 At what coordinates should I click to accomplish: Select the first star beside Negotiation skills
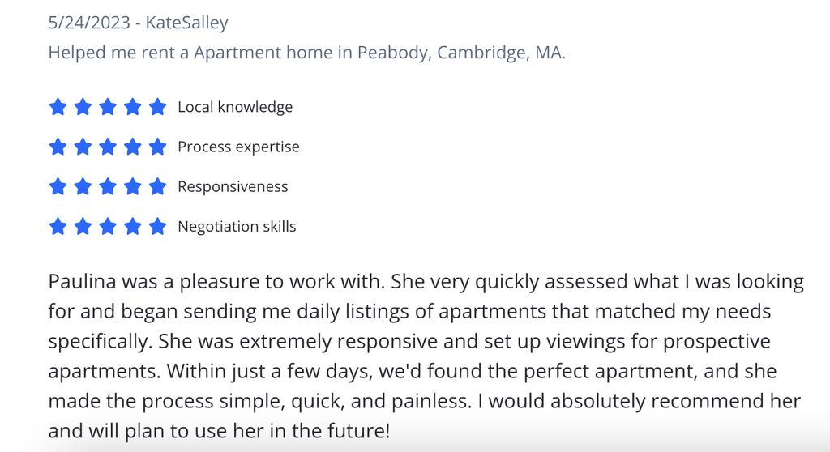coord(58,227)
